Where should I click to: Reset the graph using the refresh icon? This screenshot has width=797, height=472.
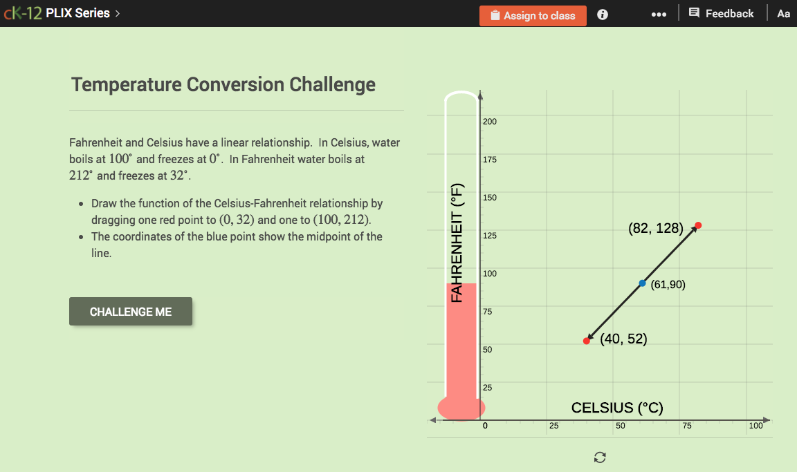(599, 457)
